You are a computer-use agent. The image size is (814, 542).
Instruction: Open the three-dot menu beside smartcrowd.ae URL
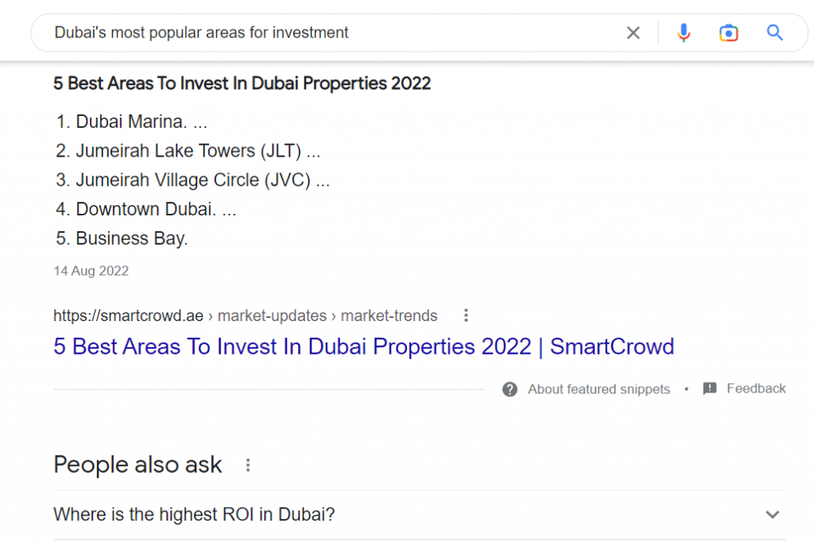tap(465, 315)
